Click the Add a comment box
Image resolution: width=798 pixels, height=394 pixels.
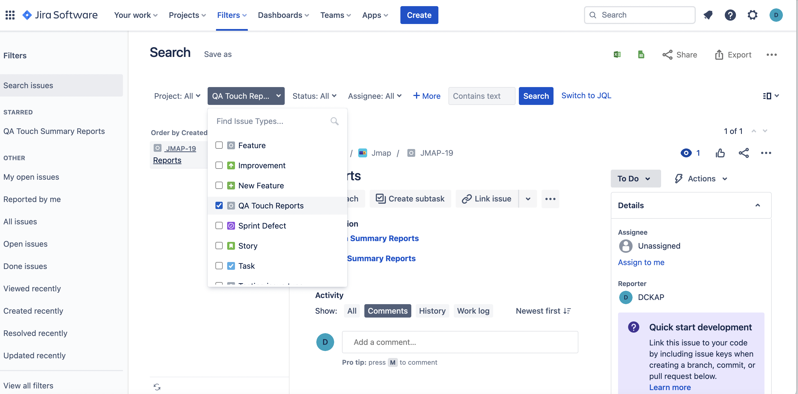[460, 342]
